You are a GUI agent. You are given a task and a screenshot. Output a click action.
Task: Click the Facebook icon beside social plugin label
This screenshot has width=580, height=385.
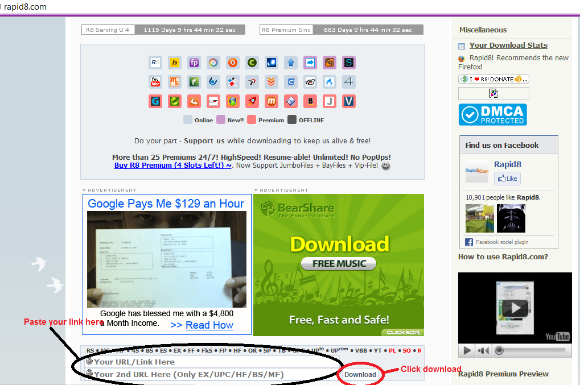click(468, 242)
